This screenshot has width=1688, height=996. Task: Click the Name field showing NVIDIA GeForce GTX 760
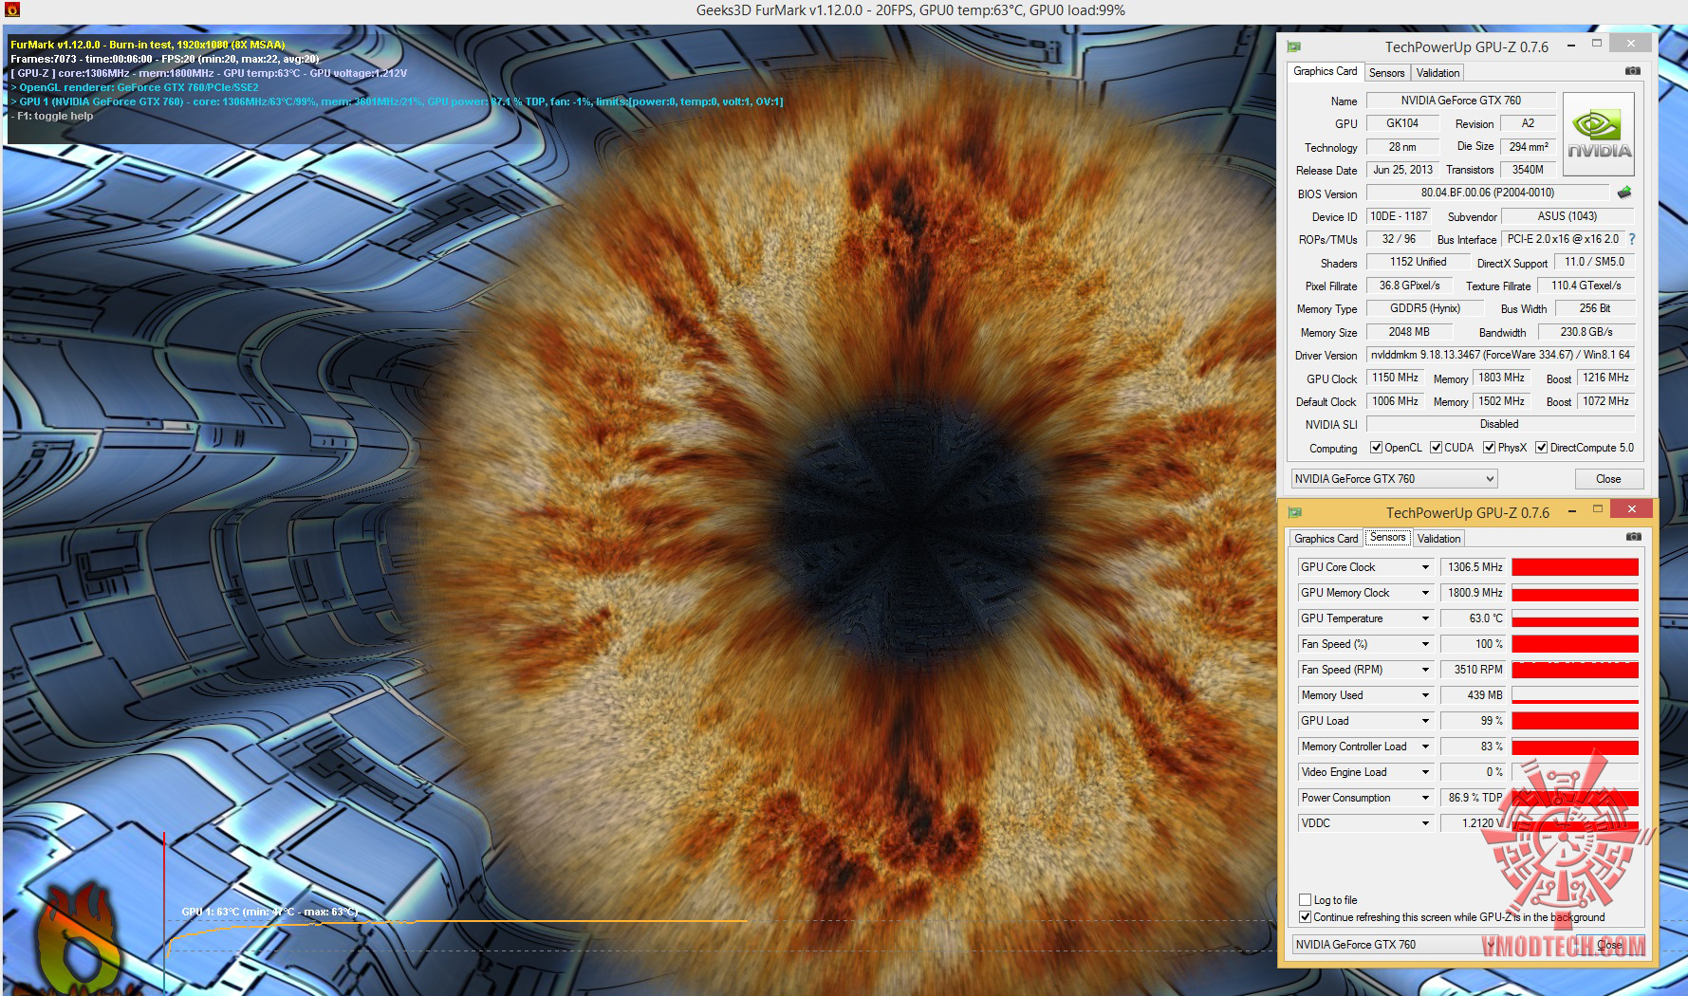tap(1460, 101)
